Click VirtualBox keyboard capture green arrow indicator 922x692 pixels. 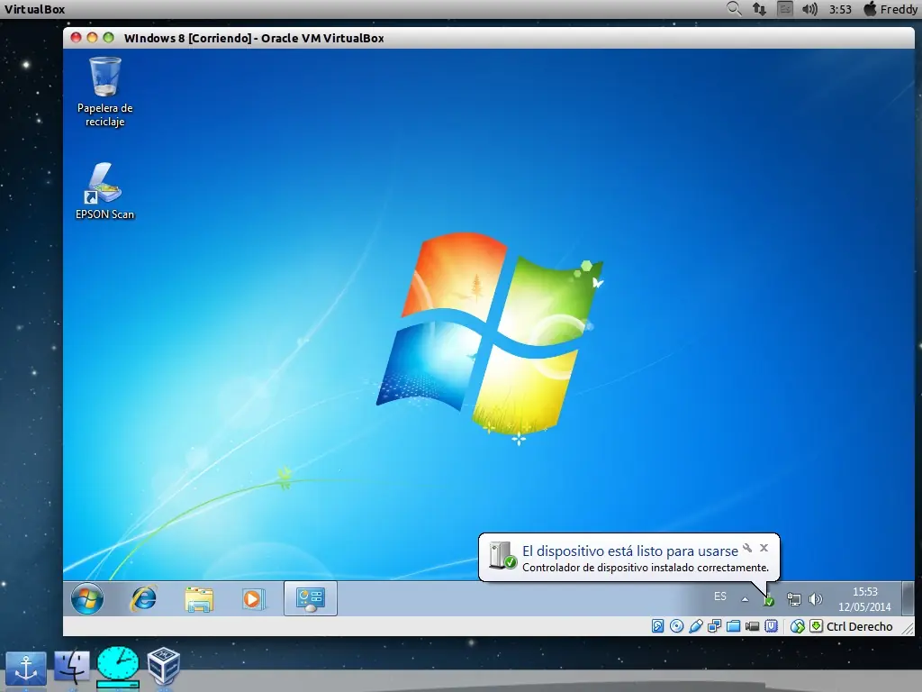point(816,626)
